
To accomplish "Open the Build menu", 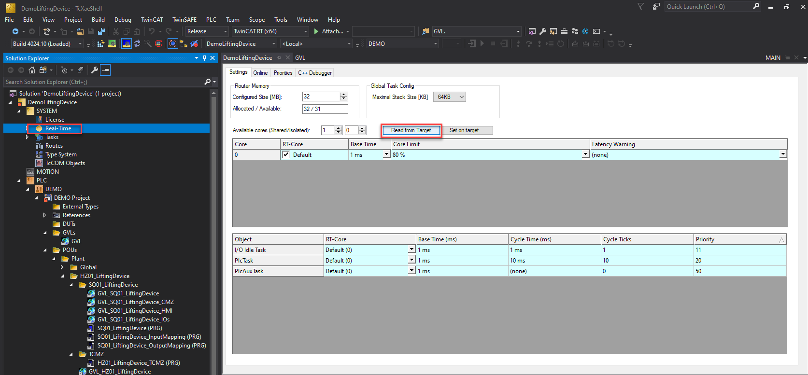I will 98,20.
